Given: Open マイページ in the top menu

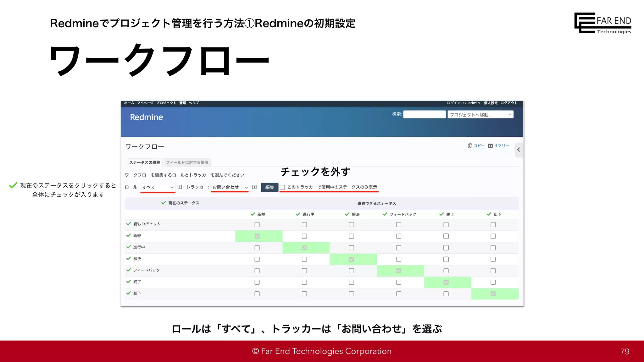Looking at the screenshot, I should (x=145, y=103).
